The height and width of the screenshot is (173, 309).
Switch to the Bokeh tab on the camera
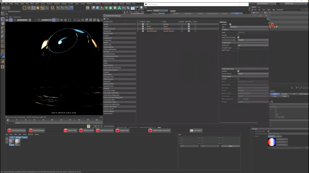(275, 94)
